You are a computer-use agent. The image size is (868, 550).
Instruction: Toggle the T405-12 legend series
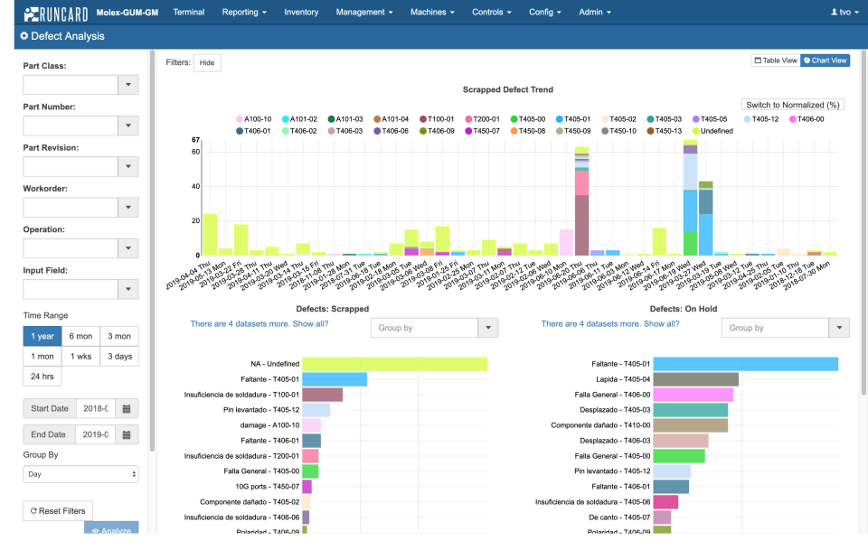click(761, 119)
